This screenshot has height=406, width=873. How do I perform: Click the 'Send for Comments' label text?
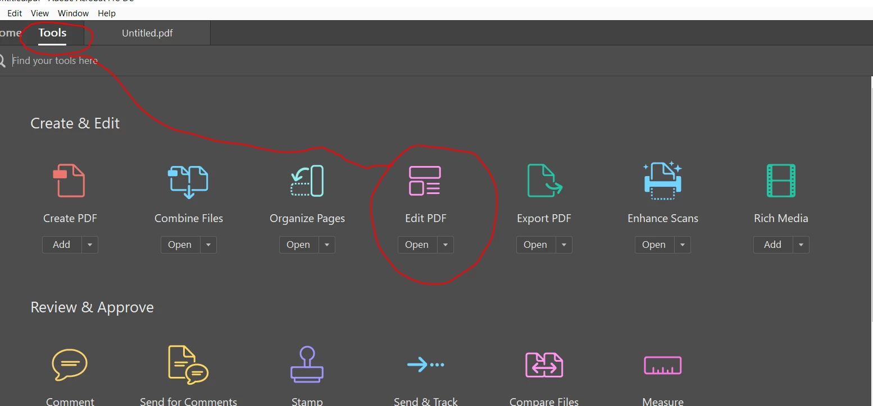click(188, 402)
